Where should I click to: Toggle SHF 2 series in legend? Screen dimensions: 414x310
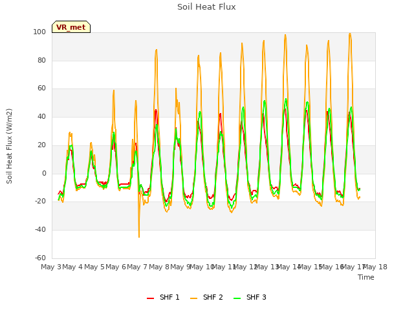(x=206, y=297)
